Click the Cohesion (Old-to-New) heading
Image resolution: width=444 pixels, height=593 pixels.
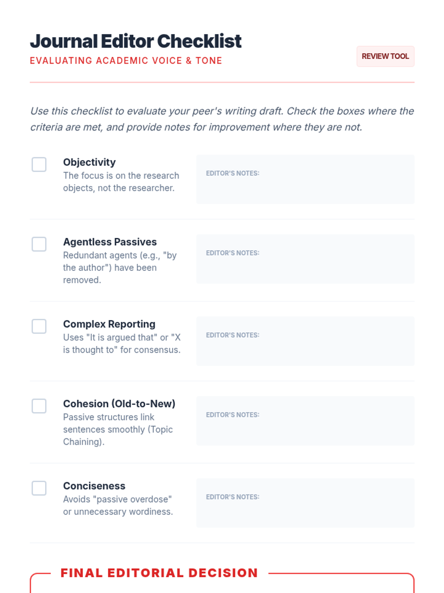coord(119,404)
